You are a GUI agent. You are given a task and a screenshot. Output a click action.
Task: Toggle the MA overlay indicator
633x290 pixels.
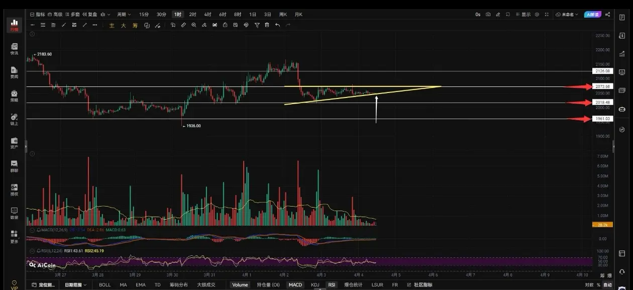(123, 284)
